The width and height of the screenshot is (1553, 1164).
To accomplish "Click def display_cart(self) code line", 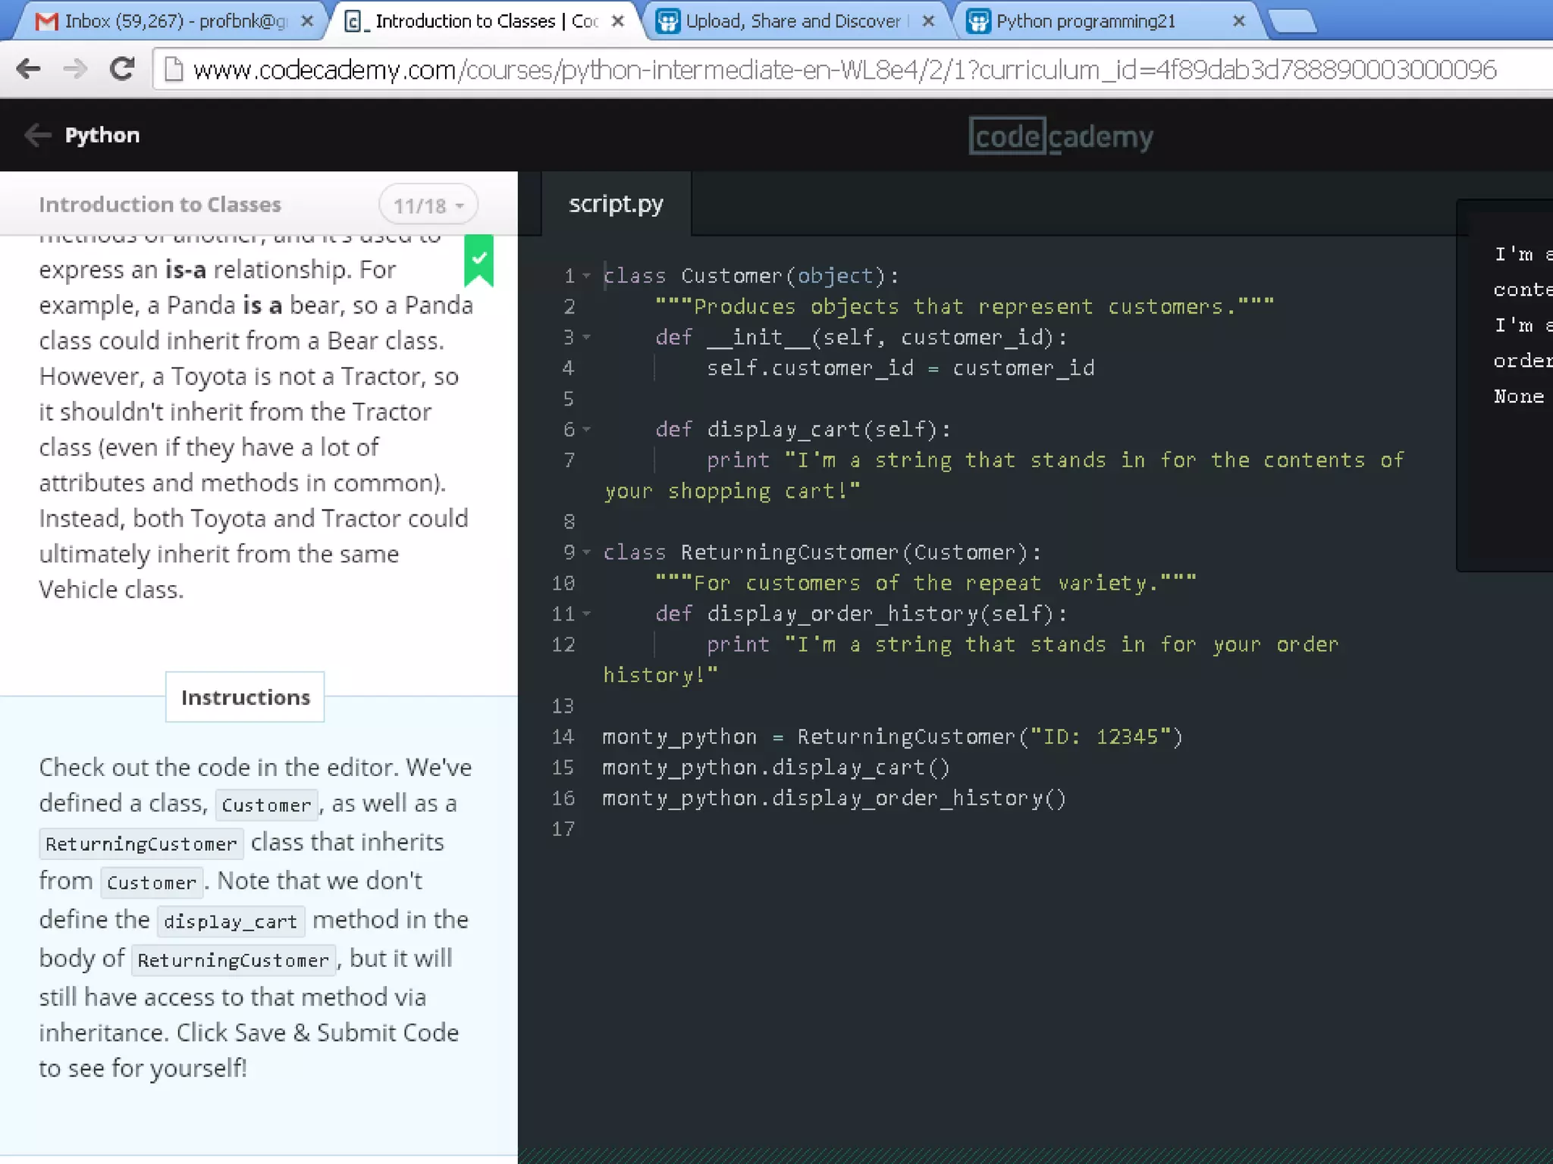I will tap(803, 430).
